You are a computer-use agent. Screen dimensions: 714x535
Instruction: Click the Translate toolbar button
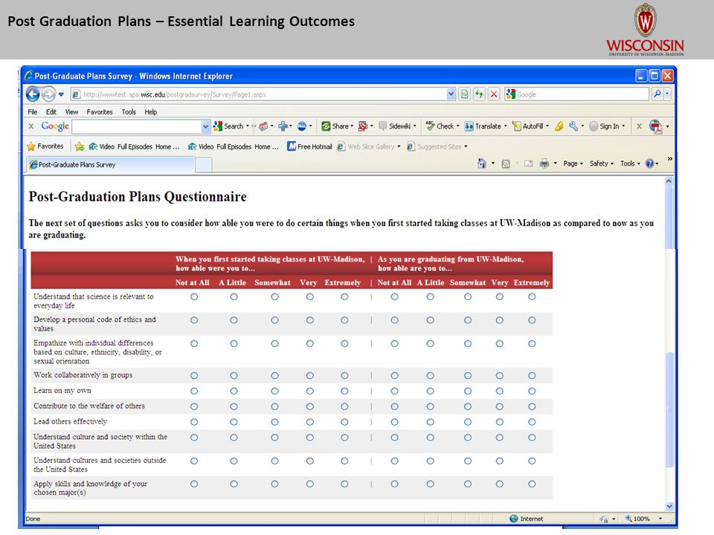[486, 126]
